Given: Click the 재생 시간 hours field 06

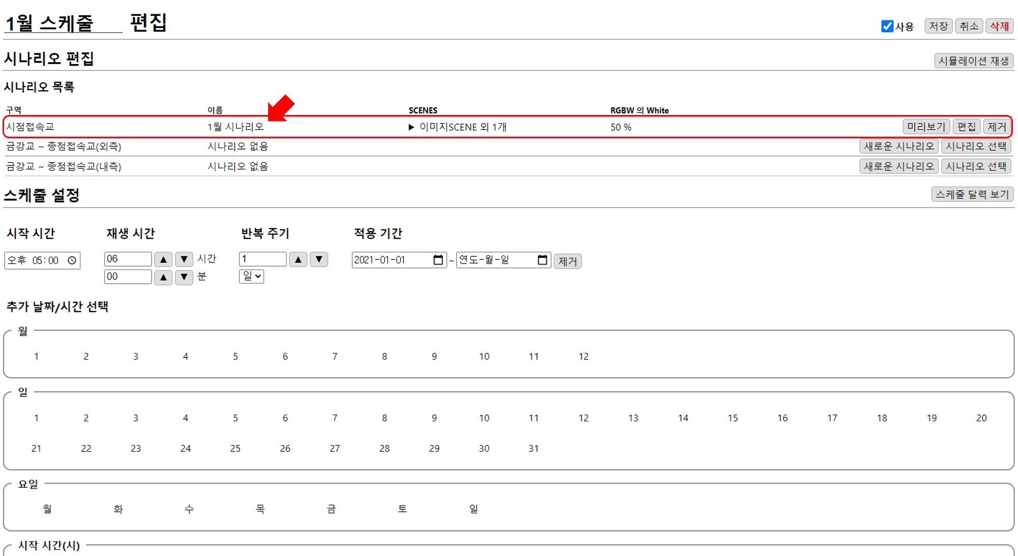Looking at the screenshot, I should point(128,259).
